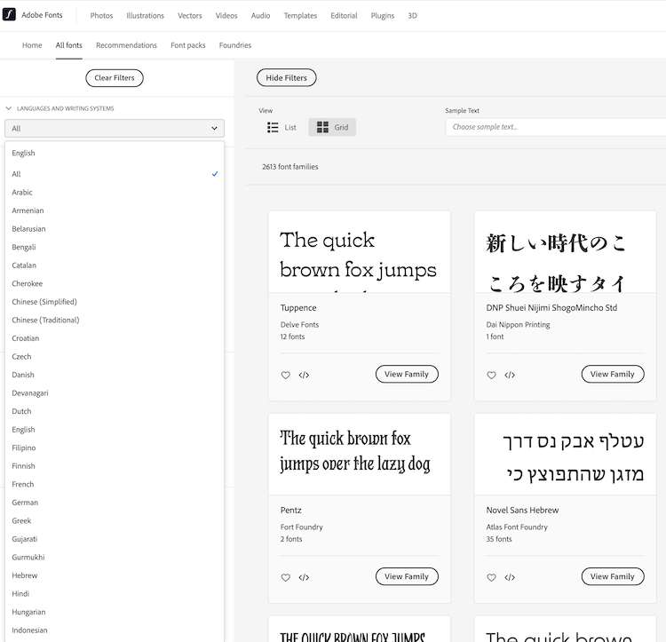Select Chinese (Simplified) language option

[x=115, y=302]
